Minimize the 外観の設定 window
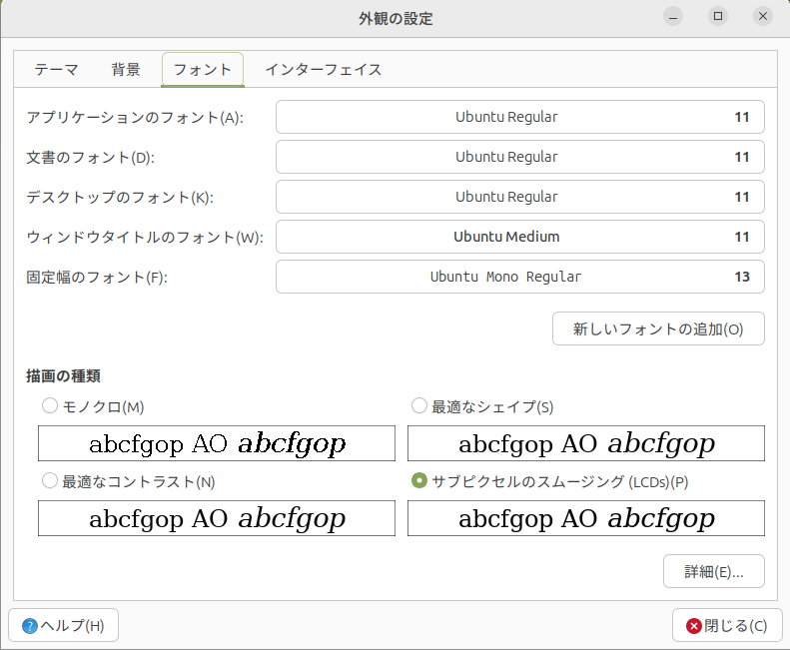Screen dimensions: 790x650 click(673, 17)
